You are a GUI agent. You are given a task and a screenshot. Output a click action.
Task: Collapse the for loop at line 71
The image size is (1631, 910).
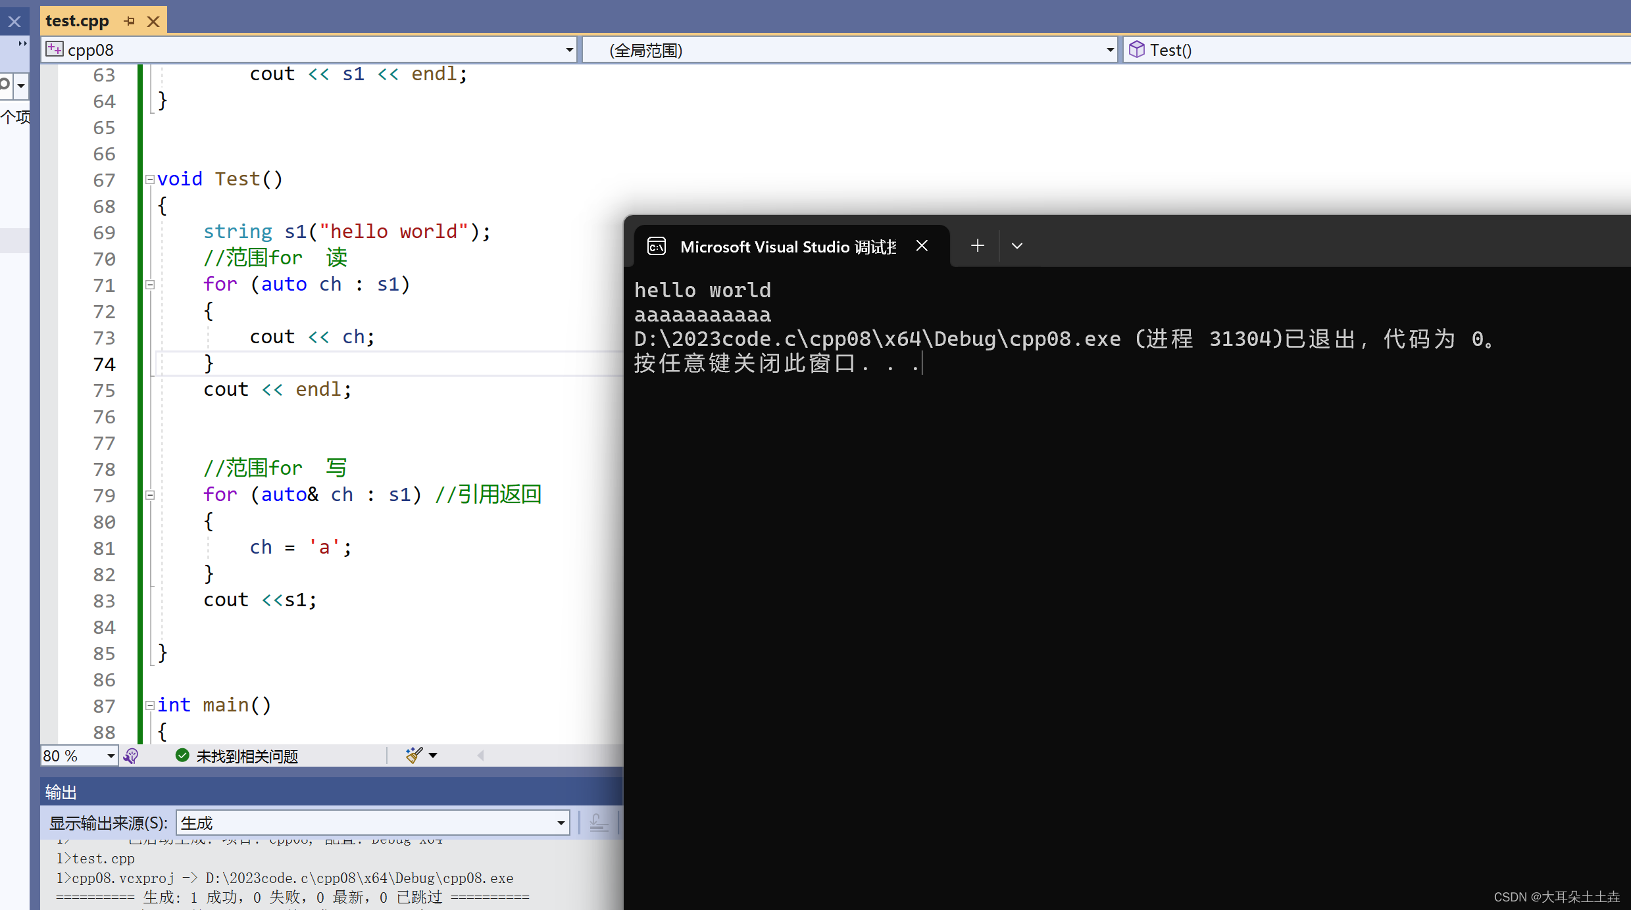(x=150, y=285)
